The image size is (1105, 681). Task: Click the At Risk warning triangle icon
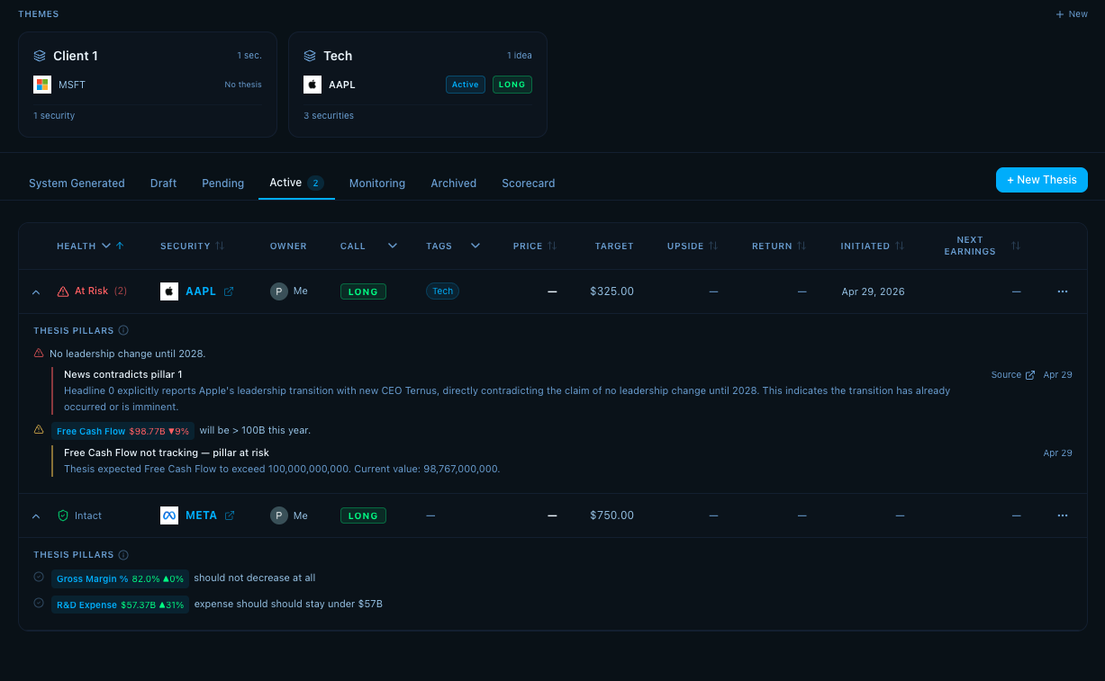(63, 291)
